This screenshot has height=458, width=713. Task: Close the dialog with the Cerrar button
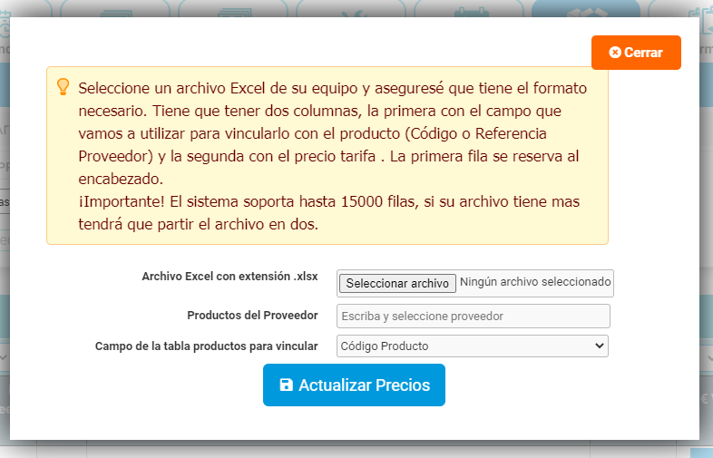(636, 53)
